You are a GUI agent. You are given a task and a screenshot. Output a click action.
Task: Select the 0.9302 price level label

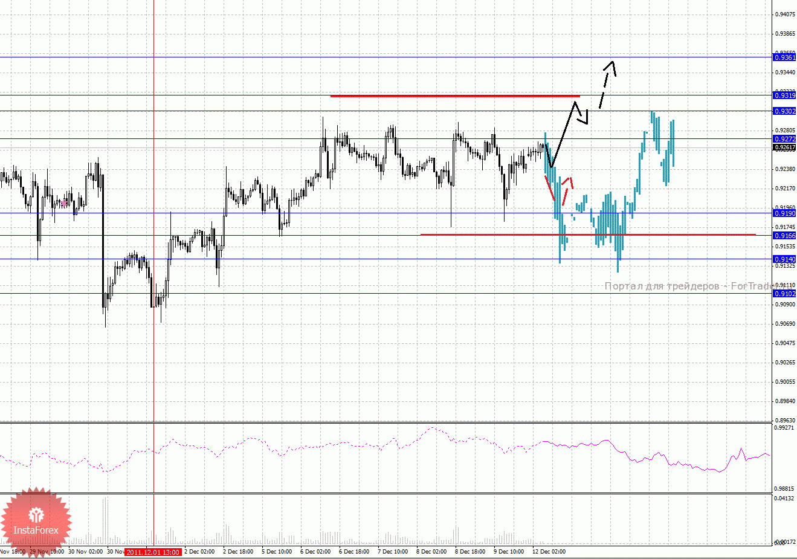[x=785, y=111]
